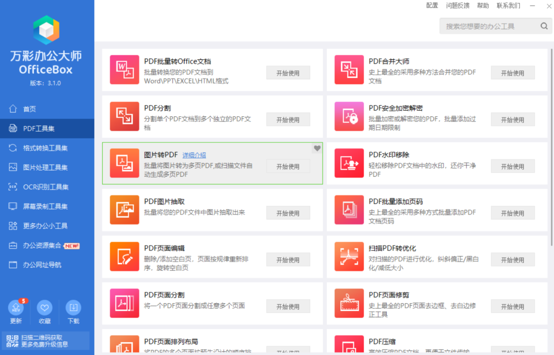This screenshot has width=554, height=355.
Task: Click the PDF安全加密解密 lock icon
Action: point(349,116)
